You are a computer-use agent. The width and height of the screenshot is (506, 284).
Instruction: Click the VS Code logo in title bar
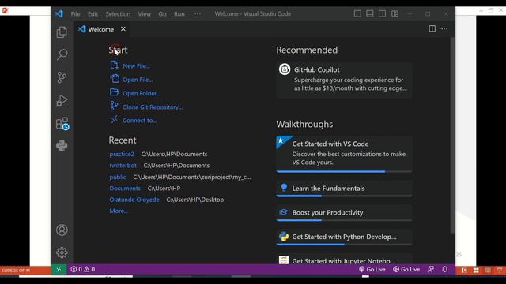59,14
